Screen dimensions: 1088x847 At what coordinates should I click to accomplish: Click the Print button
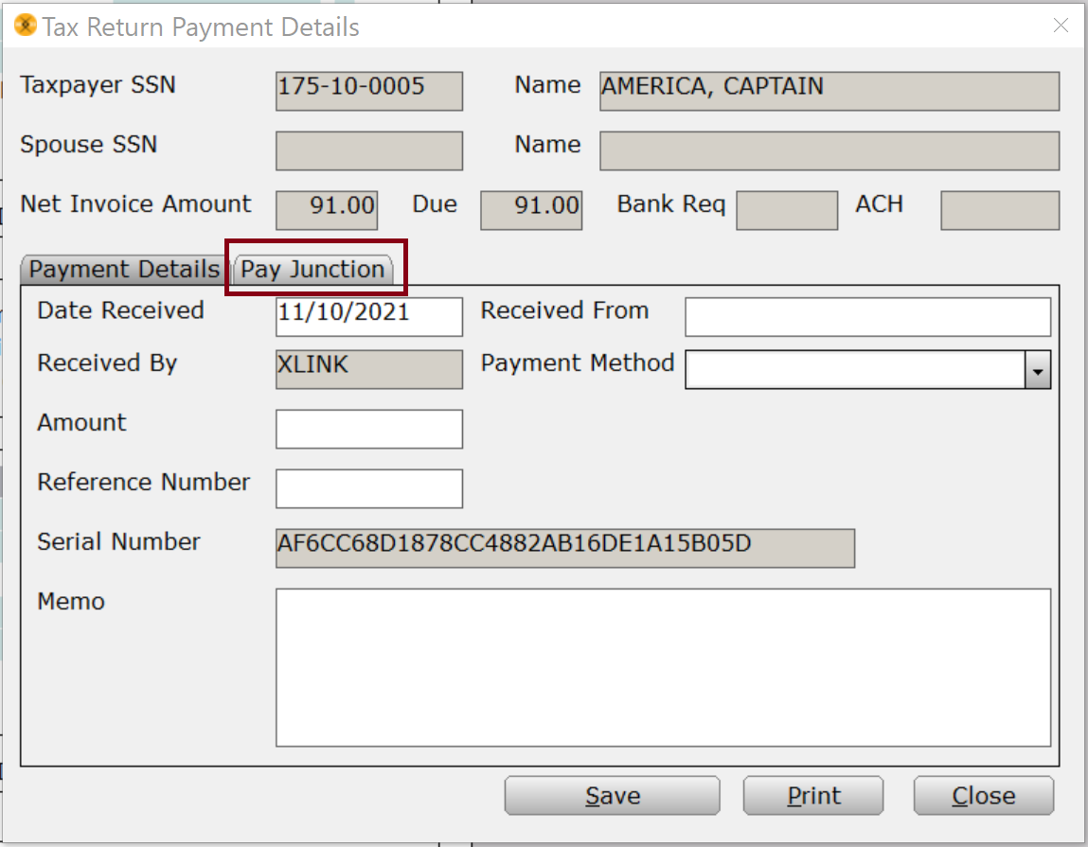point(813,796)
